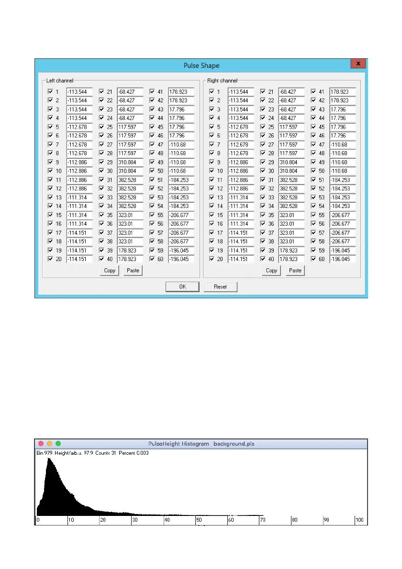Screen dimensions: 402x569
Task: Click axis label 50 in histogram
Action: [199, 520]
